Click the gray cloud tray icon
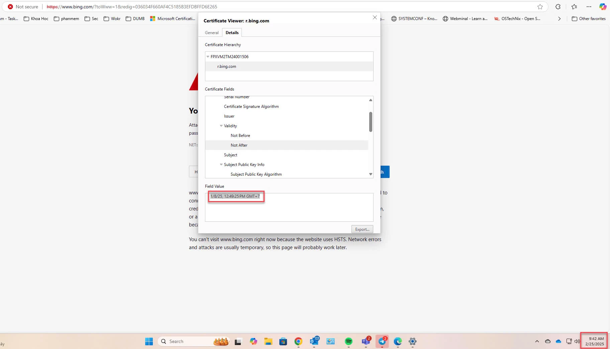610x349 pixels. tap(548, 341)
